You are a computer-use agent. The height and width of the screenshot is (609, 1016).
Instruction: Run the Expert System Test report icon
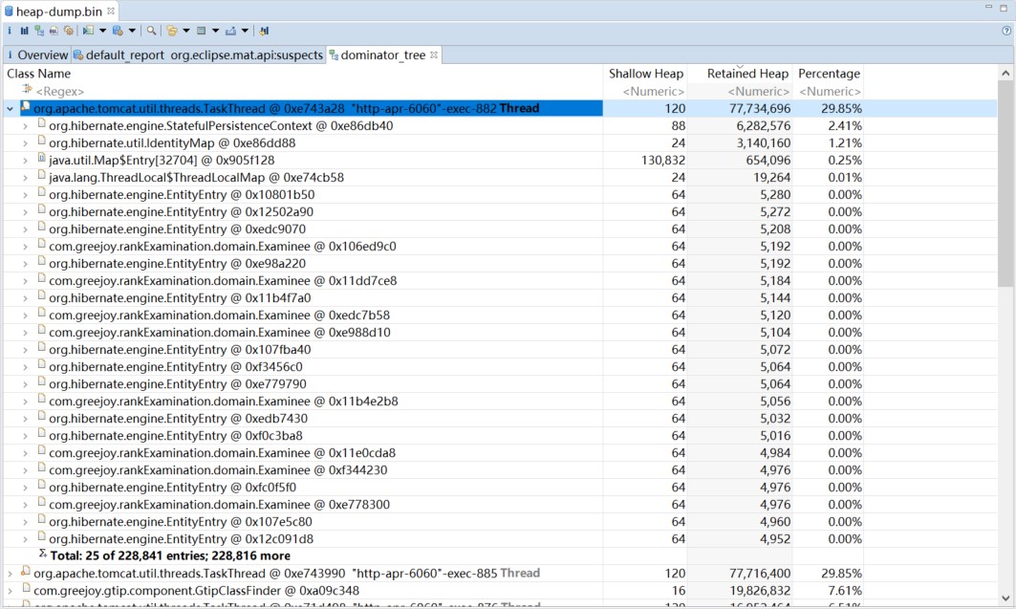88,31
